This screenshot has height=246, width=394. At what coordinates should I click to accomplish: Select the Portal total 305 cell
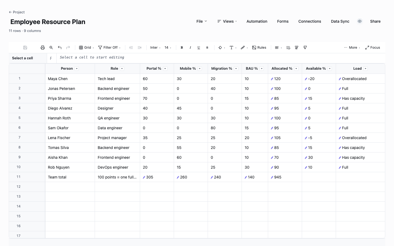coord(157,177)
